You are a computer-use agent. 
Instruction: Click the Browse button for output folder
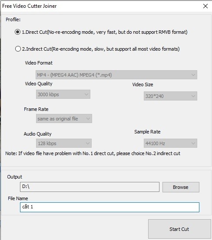(x=181, y=187)
